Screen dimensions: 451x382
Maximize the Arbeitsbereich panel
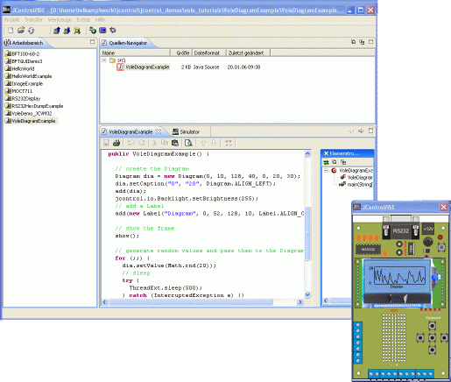pos(92,42)
